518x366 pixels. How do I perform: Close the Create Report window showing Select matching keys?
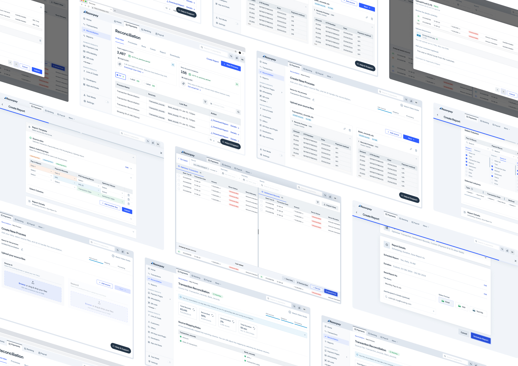161,153
